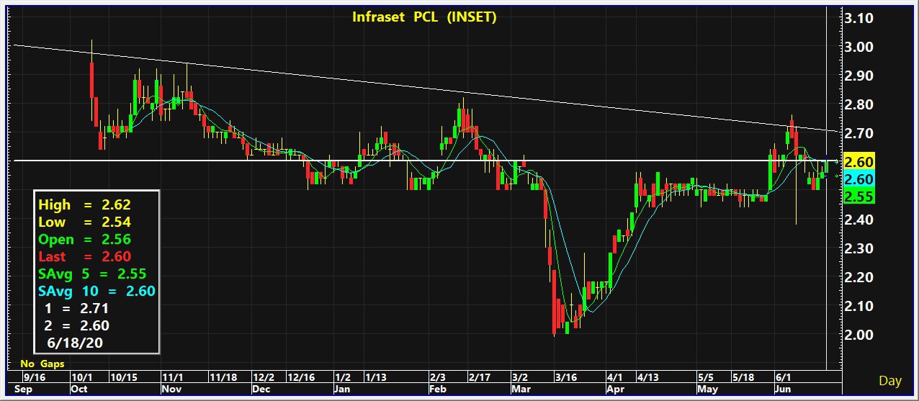Click the Jan month label

(342, 389)
